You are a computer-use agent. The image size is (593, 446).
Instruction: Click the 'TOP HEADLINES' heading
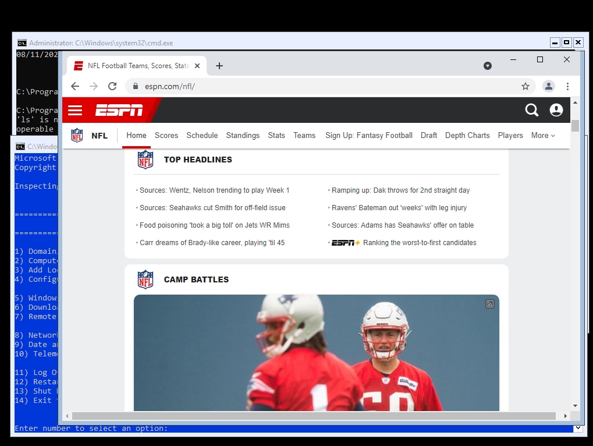click(x=198, y=160)
